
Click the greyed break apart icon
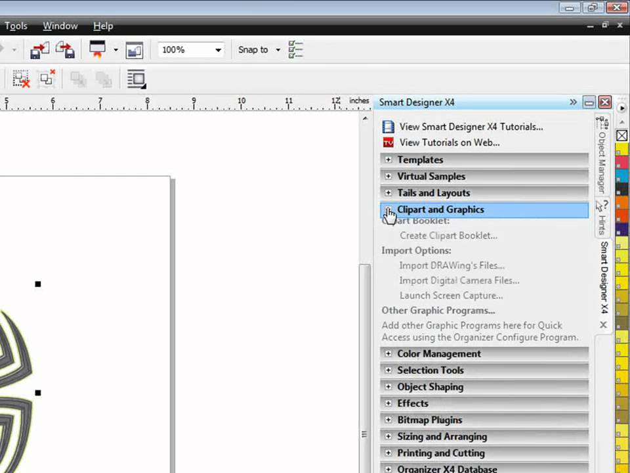[103, 79]
